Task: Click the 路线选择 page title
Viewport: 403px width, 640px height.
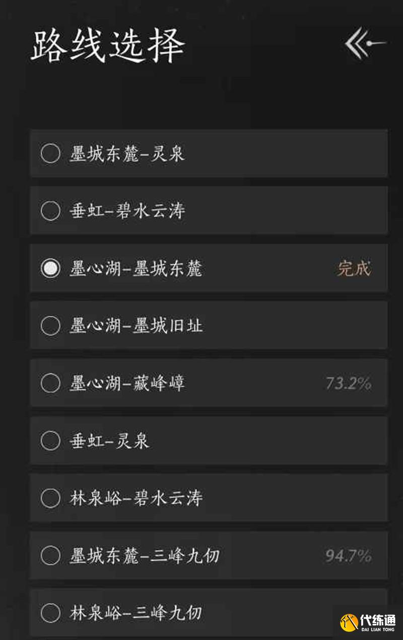Action: [108, 46]
